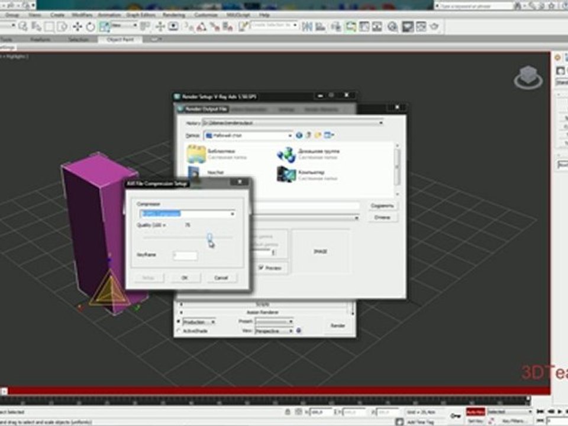This screenshot has width=568, height=426.
Task: Click the Set Key button
Action: [475, 421]
